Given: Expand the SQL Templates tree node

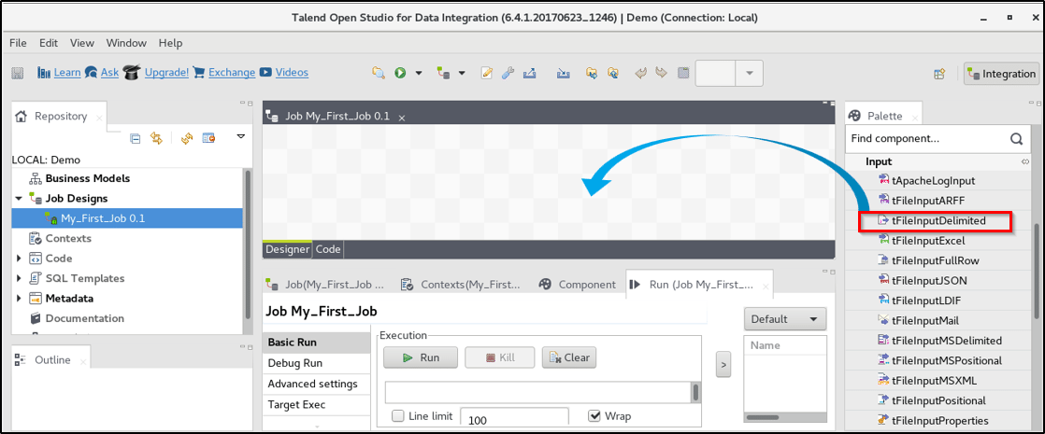Looking at the screenshot, I should click(x=19, y=278).
